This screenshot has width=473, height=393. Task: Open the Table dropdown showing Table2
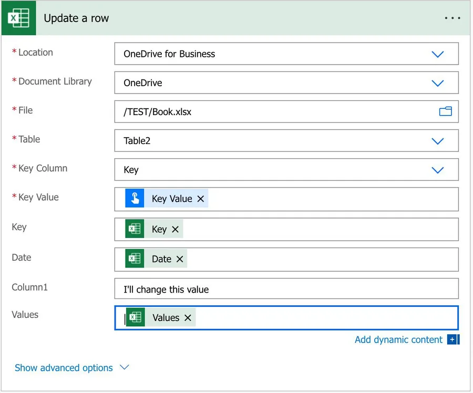[x=437, y=141]
